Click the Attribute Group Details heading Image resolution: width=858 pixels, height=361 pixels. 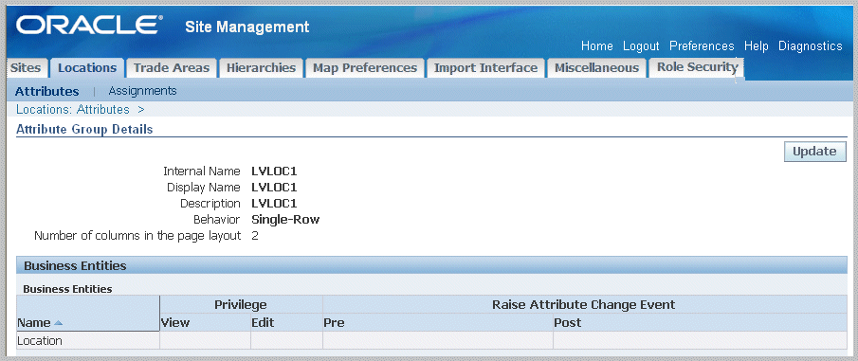point(84,130)
